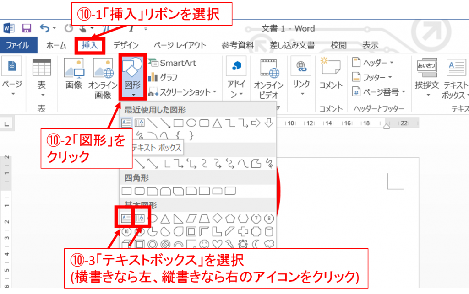Image resolution: width=469 pixels, height=294 pixels.
Task: Select vertical text box in basic shapes
Action: (x=140, y=218)
